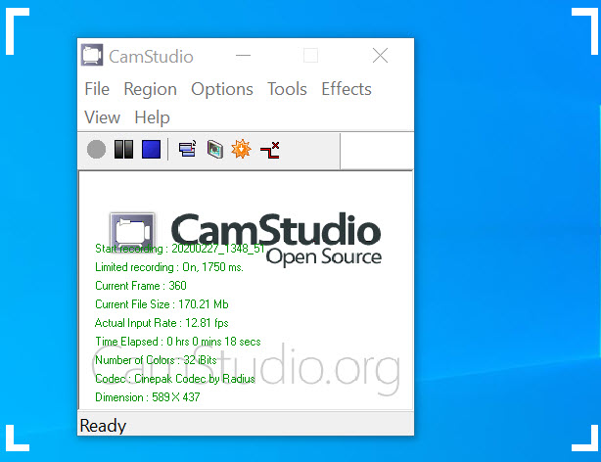
Task: Click "Limited recording : On, 1750 ms." line
Action: 169,267
